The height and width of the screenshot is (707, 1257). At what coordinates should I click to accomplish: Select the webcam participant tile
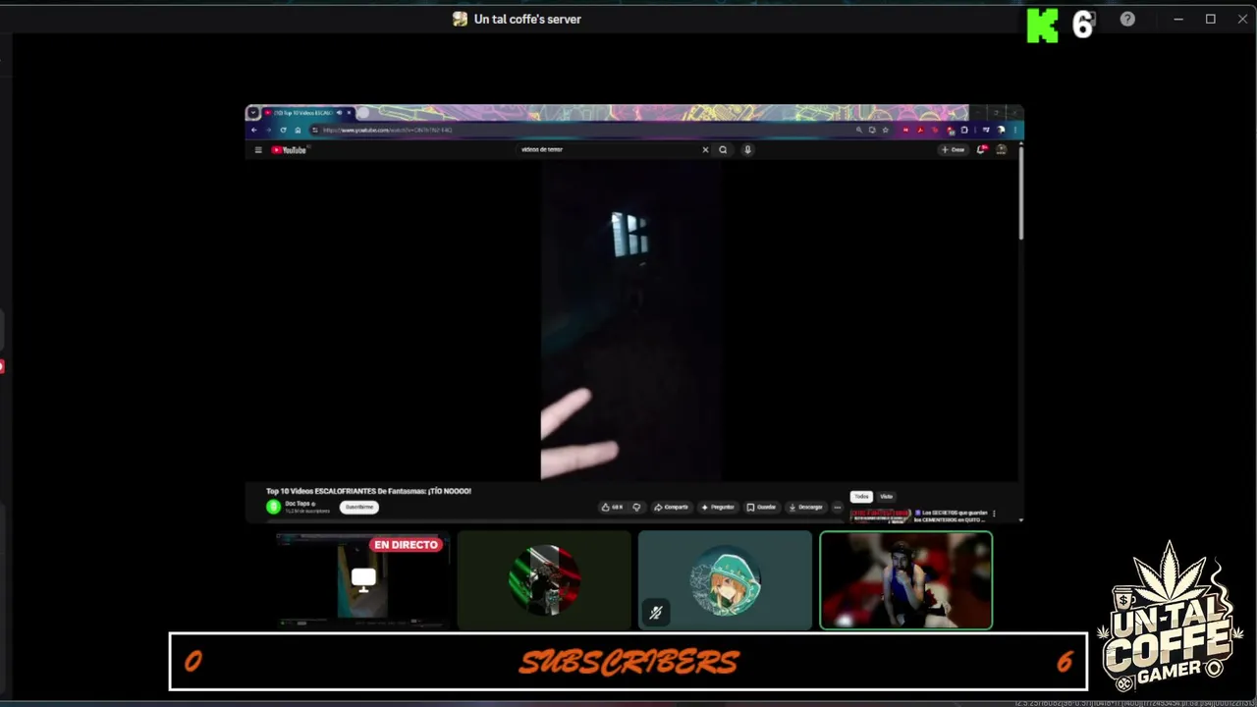[906, 579]
